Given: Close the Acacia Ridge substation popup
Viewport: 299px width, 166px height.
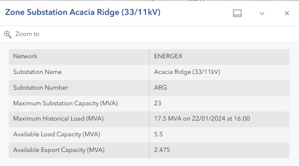Looking at the screenshot, I should tap(287, 13).
